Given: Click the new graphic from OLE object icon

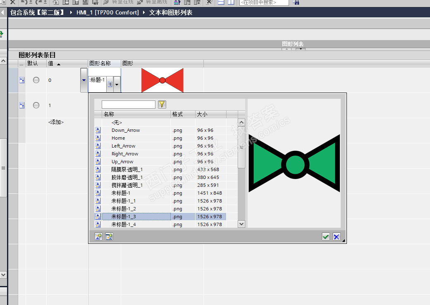Looking at the screenshot, I should 109,236.
